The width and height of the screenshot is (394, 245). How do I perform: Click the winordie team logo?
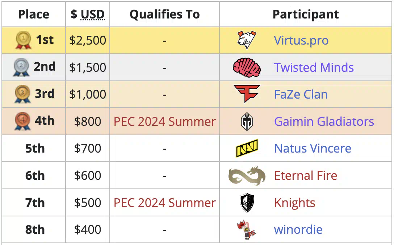pos(247,230)
